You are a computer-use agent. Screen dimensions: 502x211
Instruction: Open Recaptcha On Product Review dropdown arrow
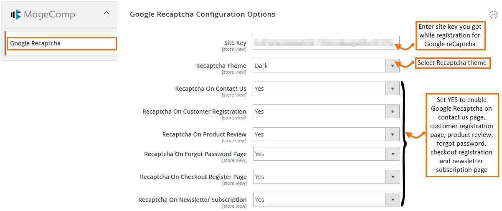point(392,134)
